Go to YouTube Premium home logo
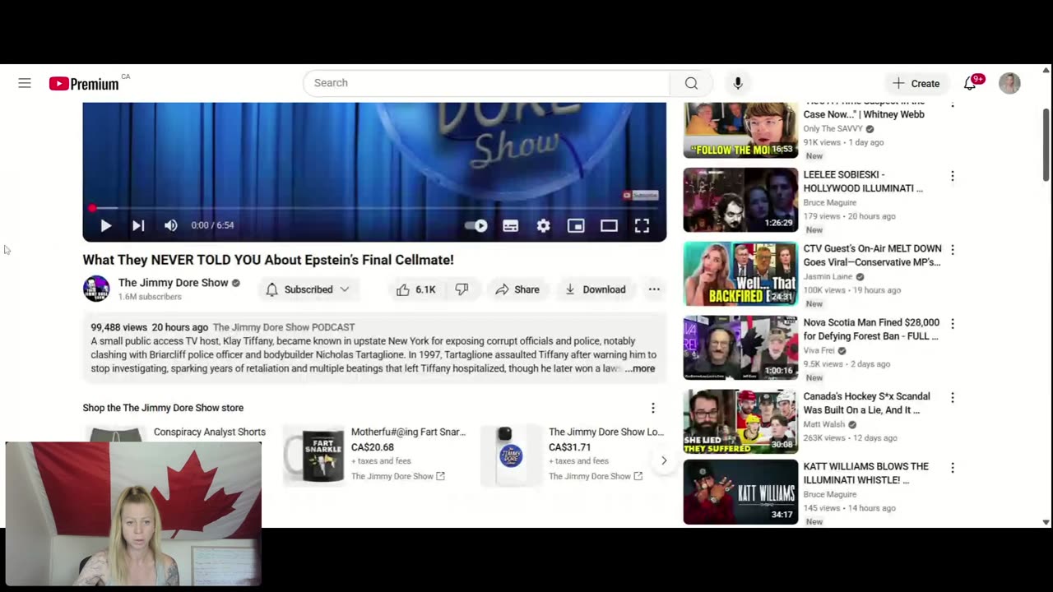This screenshot has height=592, width=1053. coord(84,83)
